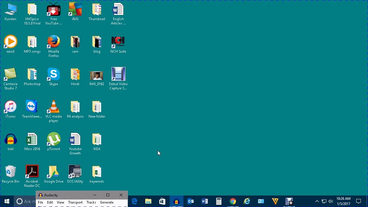
Task: Launch Skype from desktop
Action: click(x=53, y=77)
